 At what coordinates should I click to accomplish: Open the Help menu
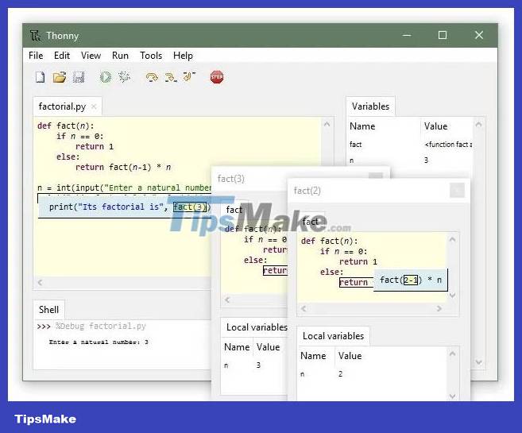pyautogui.click(x=183, y=56)
